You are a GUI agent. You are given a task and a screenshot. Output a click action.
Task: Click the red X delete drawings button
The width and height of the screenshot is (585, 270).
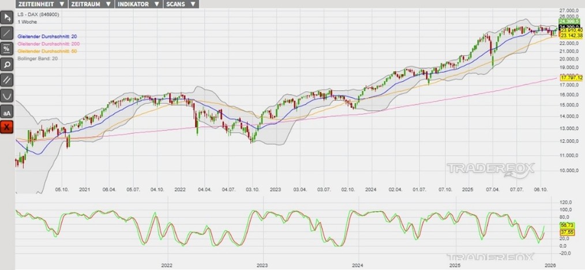click(7, 126)
